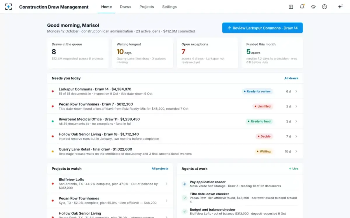Open the Funded this month card
This screenshot has width=350, height=218.
pos(272,53)
